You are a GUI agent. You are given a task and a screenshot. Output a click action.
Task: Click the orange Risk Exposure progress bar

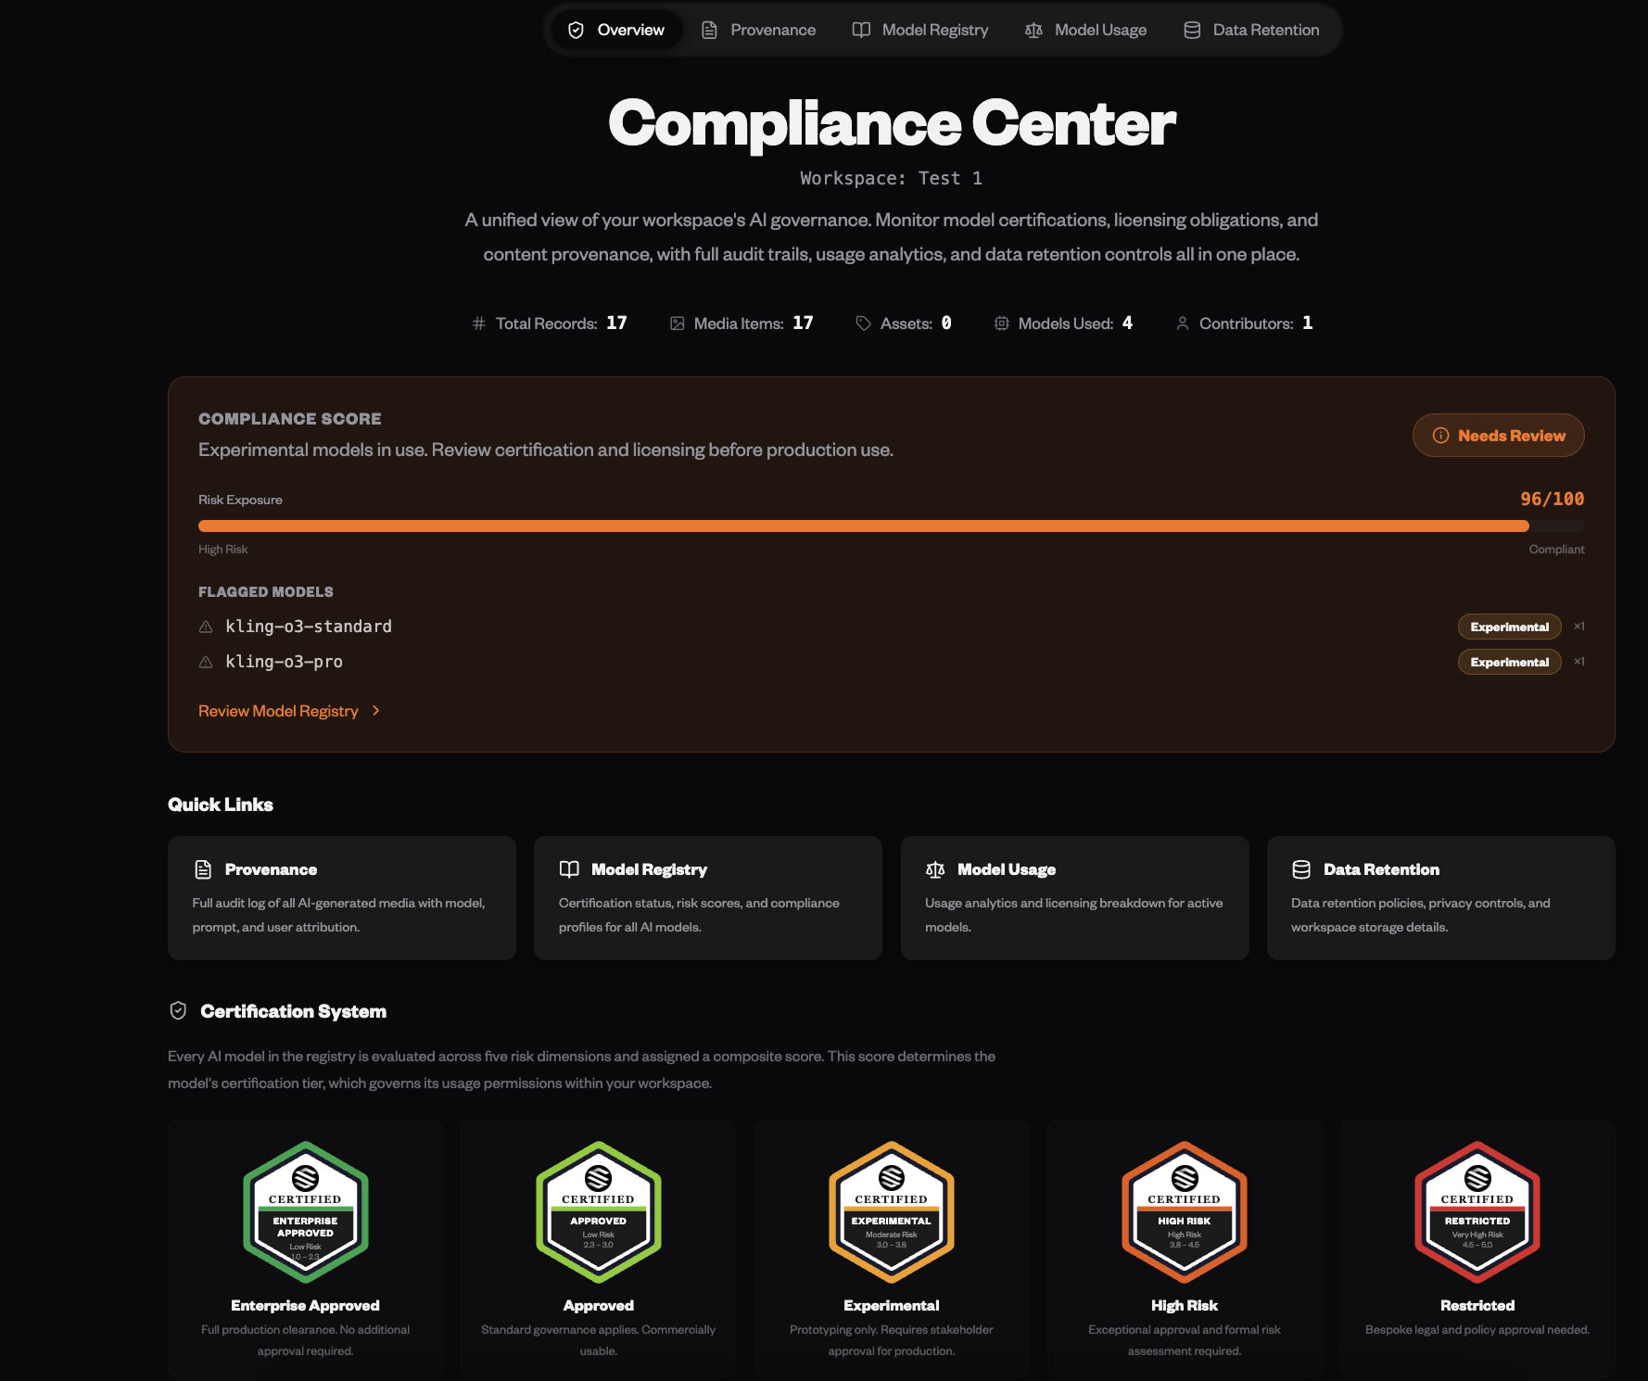[x=862, y=526]
